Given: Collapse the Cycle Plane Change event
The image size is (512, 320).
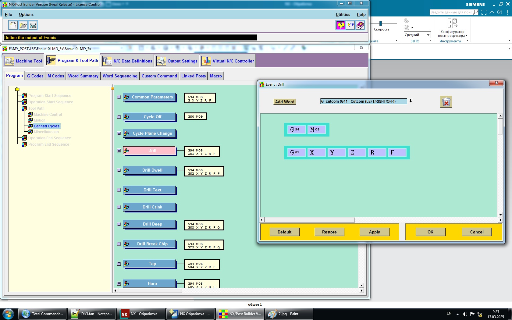Looking at the screenshot, I should pos(119,133).
